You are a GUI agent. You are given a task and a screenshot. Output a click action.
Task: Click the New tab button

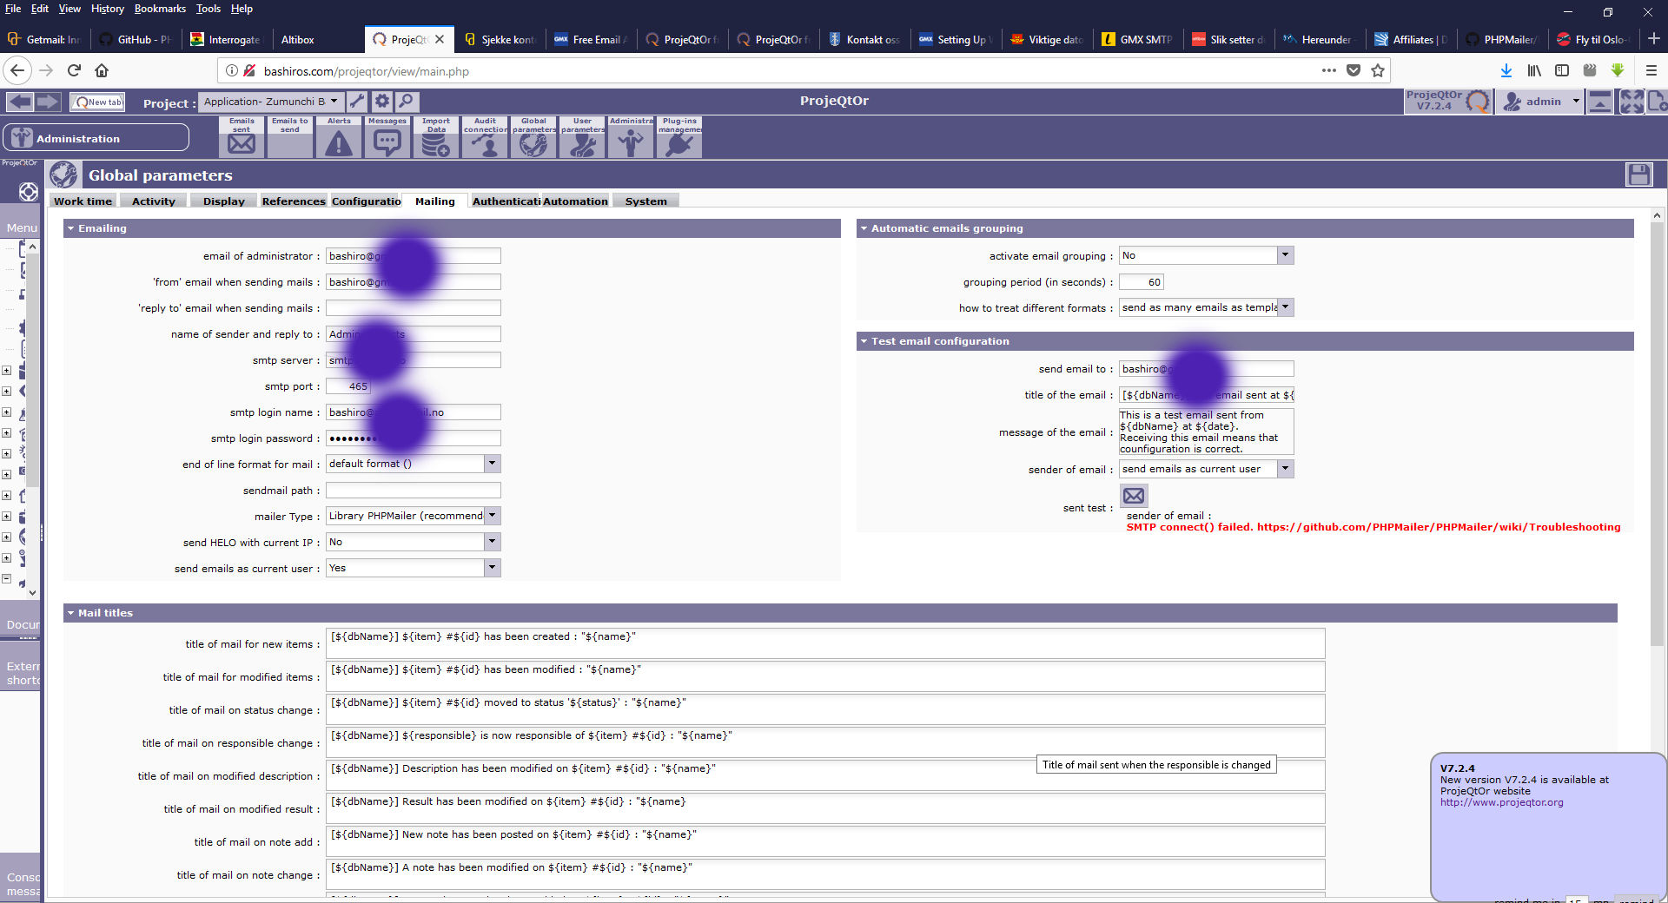point(98,102)
